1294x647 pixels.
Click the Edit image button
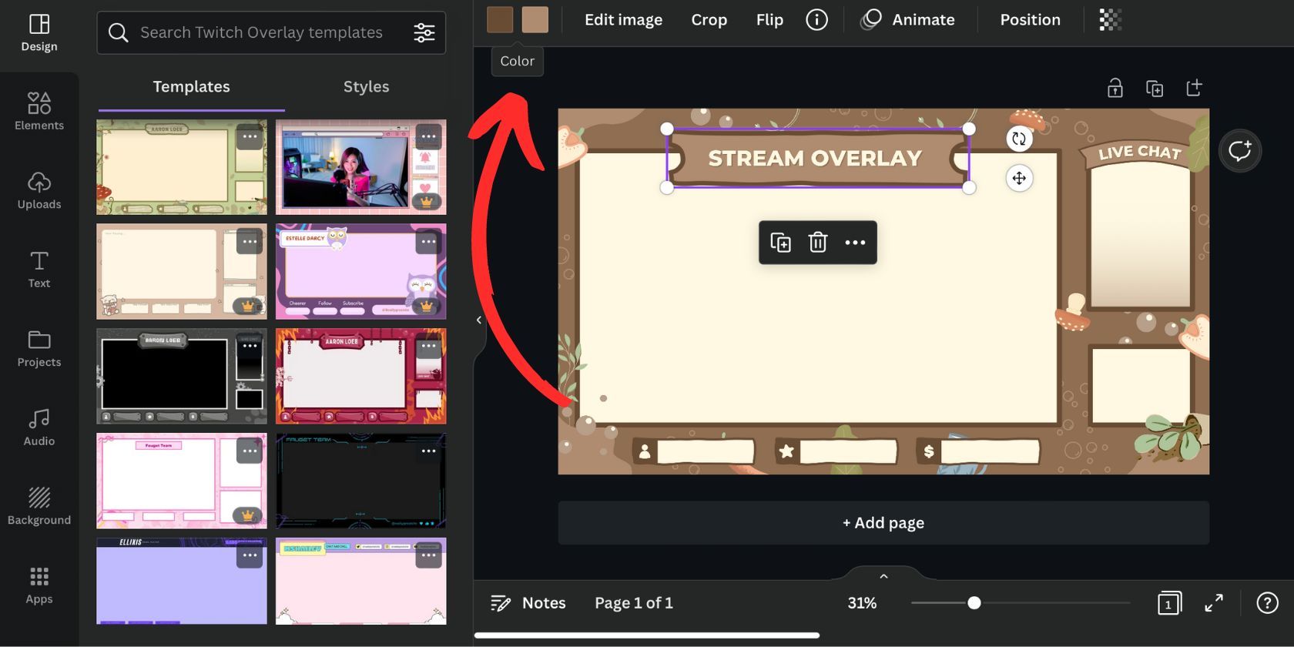pos(623,20)
